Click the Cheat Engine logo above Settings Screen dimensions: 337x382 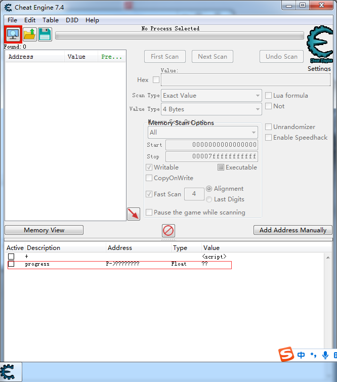320,44
